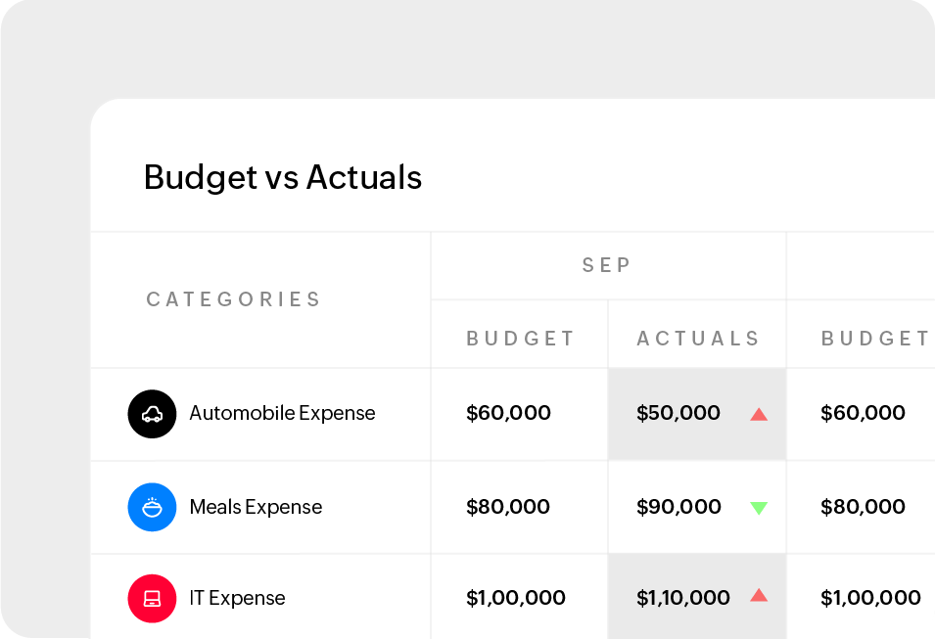Click the Meals Expense bowl icon
The width and height of the screenshot is (935, 639).
pos(152,507)
